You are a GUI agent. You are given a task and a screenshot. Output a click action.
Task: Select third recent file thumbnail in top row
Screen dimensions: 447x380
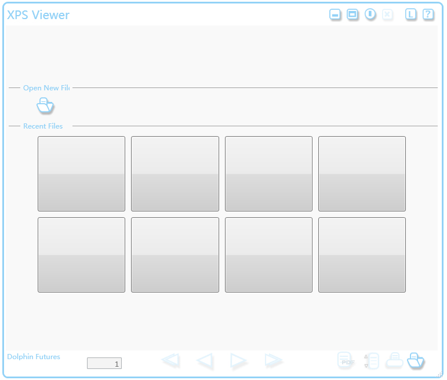click(268, 174)
